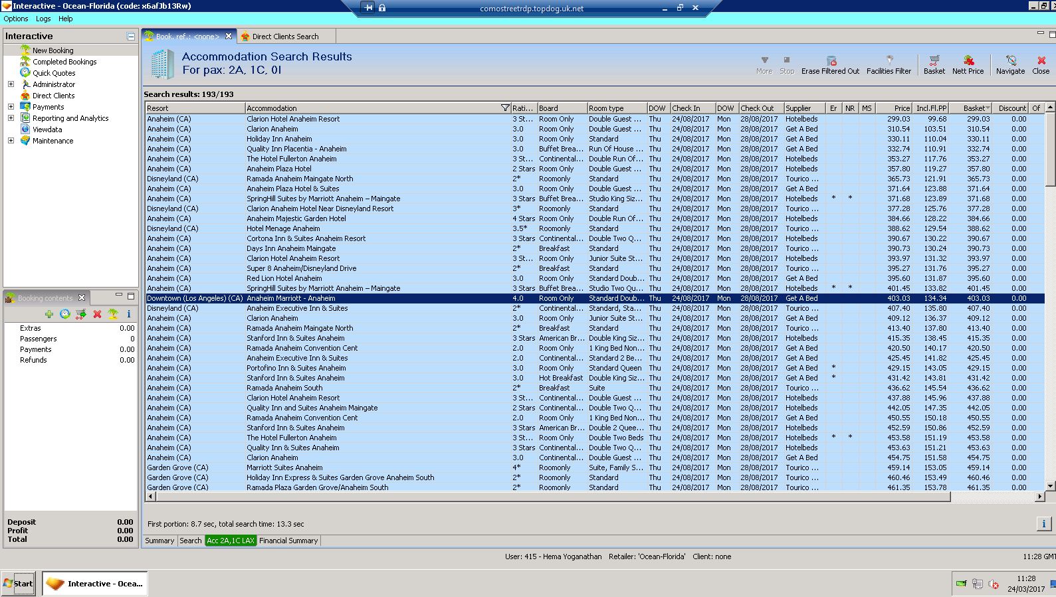
Task: Expand the Administrator tree node
Action: pyautogui.click(x=11, y=84)
